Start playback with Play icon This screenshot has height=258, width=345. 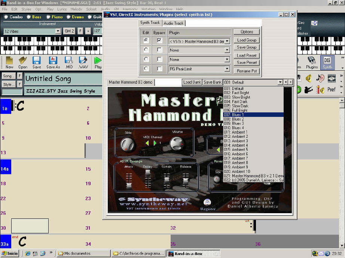tap(98, 63)
